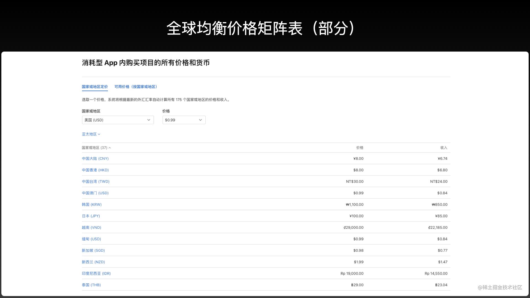Viewport: 530px width, 298px height.
Task: Open 中国台湾 (TWD) link
Action: point(96,182)
